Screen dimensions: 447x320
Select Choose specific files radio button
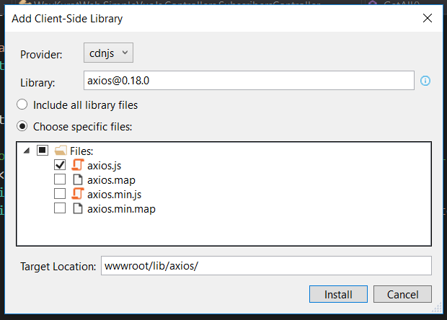22,126
